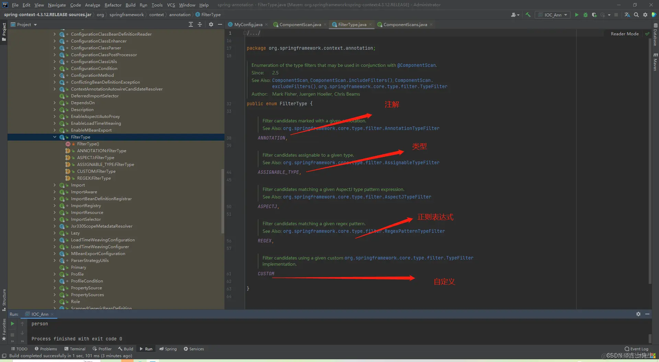Click the Project tree vertical scrollbar

click(223, 201)
